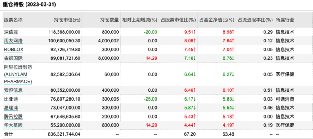
Task: Click the 7.45↑ stock value ratio
Action: [190, 50]
